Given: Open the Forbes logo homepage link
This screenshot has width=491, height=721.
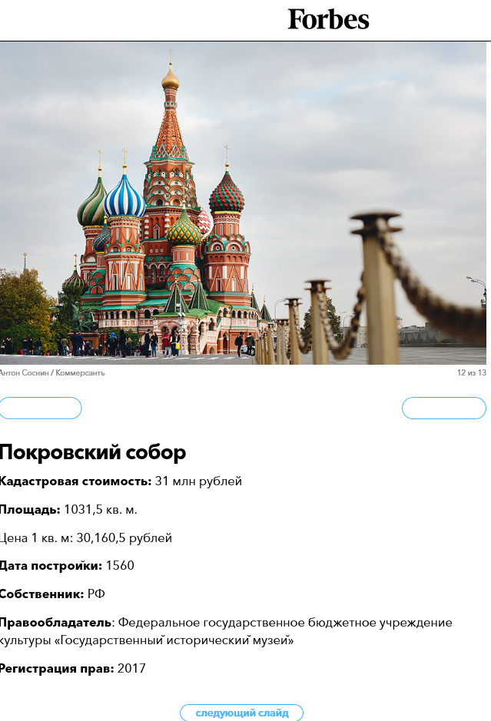Looking at the screenshot, I should coord(328,20).
